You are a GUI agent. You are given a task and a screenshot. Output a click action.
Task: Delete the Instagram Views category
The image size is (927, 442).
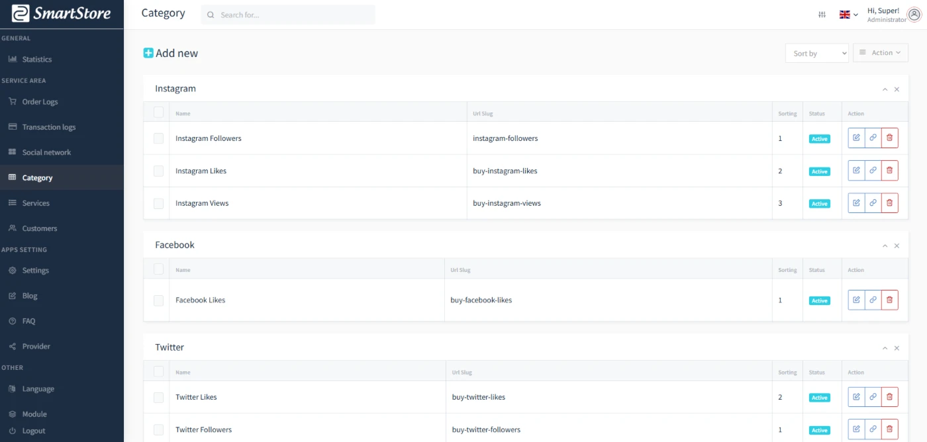click(x=890, y=203)
